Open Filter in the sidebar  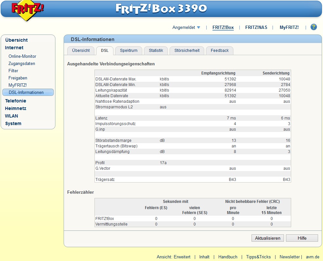13,71
